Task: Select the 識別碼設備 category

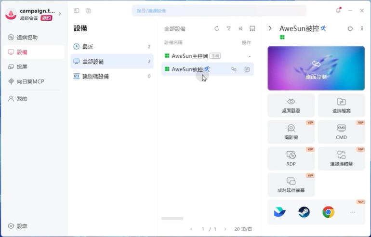Action: click(112, 76)
